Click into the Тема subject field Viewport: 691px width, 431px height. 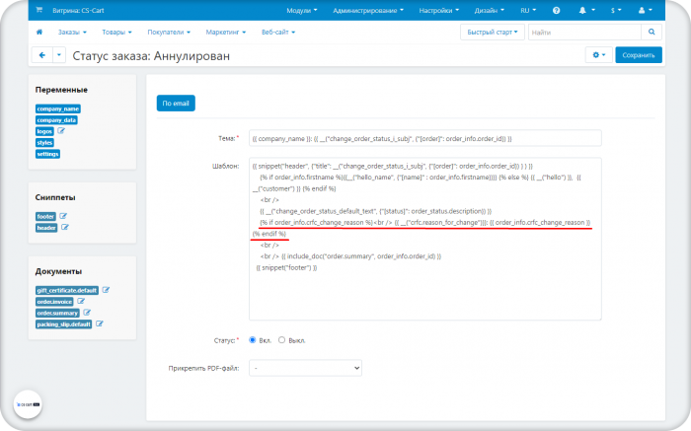pyautogui.click(x=425, y=138)
